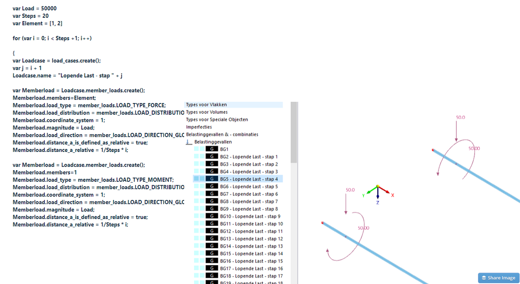Click the Loadcase.name code line
The height and width of the screenshot is (284, 520).
68,75
